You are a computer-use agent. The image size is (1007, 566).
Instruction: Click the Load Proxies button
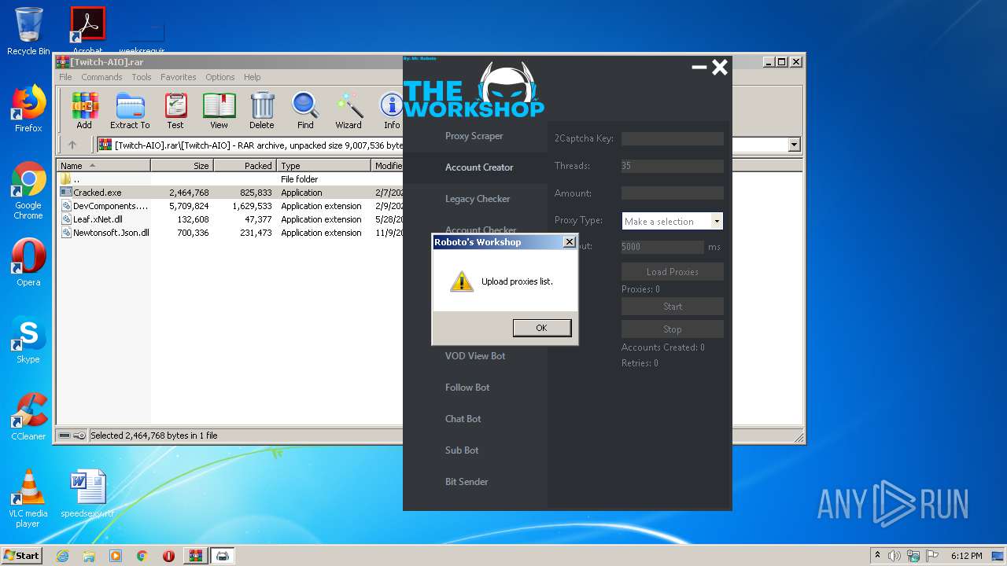(x=673, y=272)
